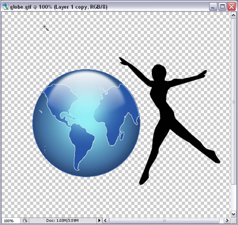Click the horizontal scrollbar thumb
This screenshot has width=238, height=225.
tap(164, 220)
